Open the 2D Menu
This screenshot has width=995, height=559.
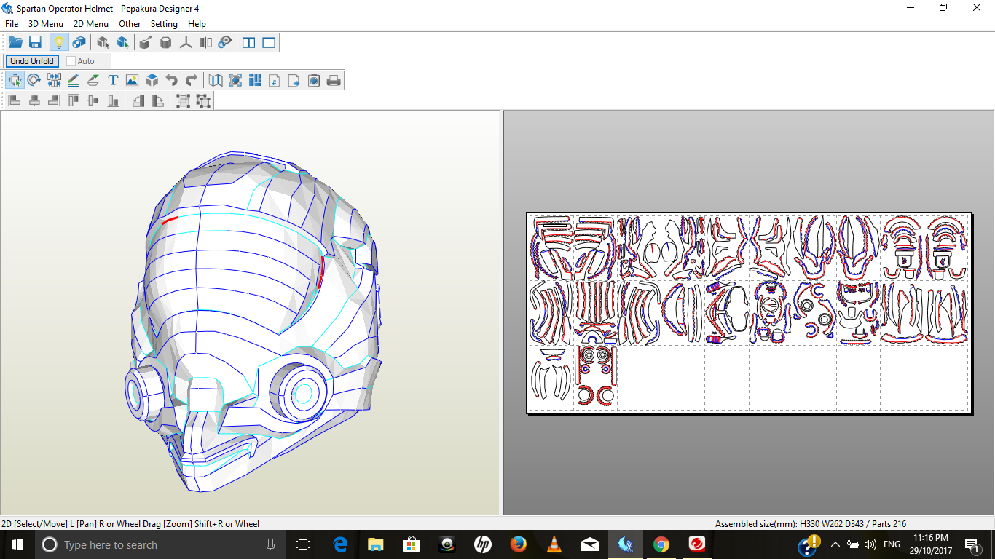[x=91, y=24]
